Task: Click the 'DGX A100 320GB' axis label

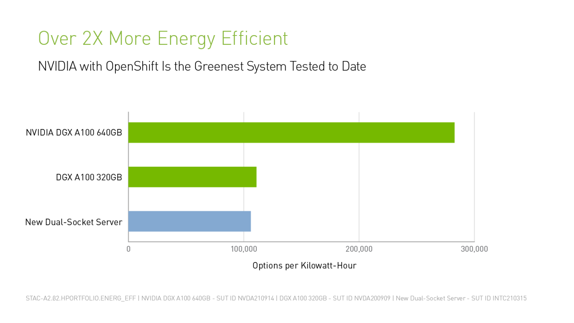Action: 89,177
